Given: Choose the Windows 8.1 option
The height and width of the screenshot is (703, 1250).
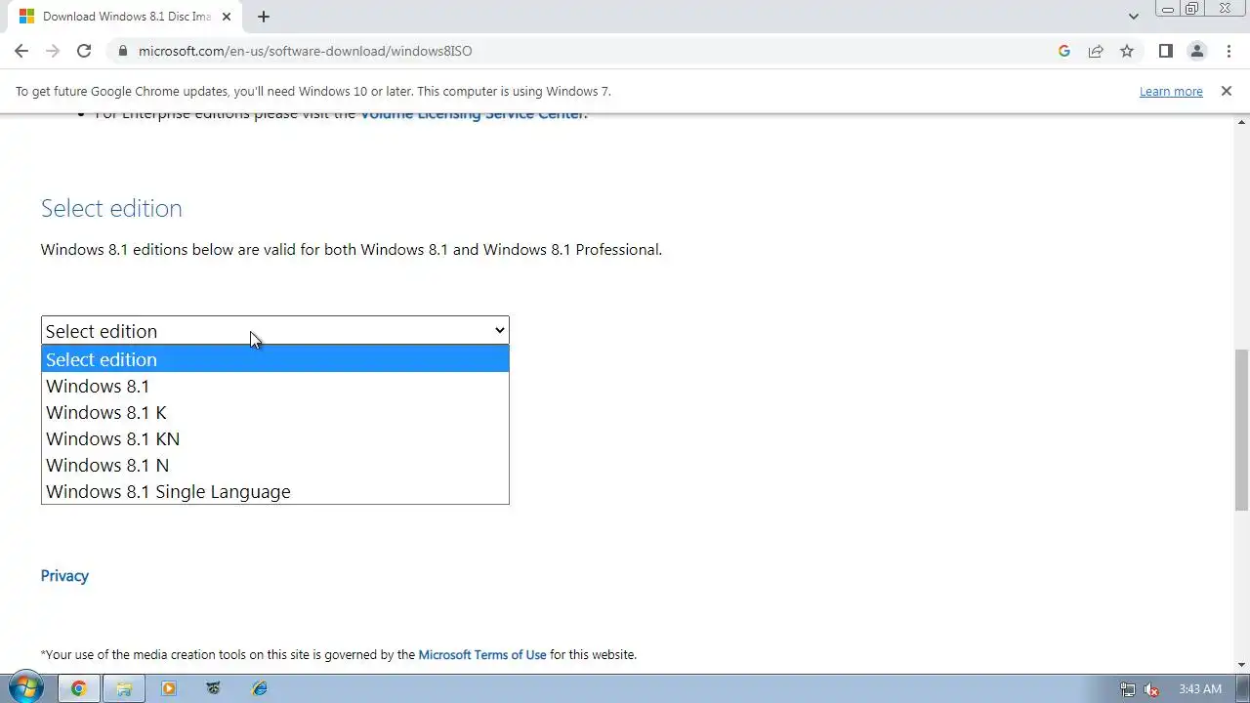Looking at the screenshot, I should pyautogui.click(x=274, y=386).
